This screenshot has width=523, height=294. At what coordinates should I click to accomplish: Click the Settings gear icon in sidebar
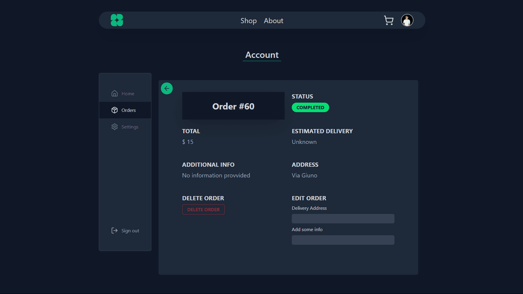(115, 127)
